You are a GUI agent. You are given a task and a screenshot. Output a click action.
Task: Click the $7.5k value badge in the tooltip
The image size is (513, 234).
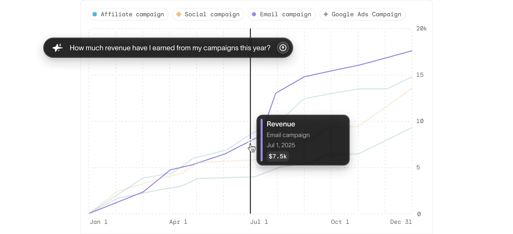tap(278, 156)
